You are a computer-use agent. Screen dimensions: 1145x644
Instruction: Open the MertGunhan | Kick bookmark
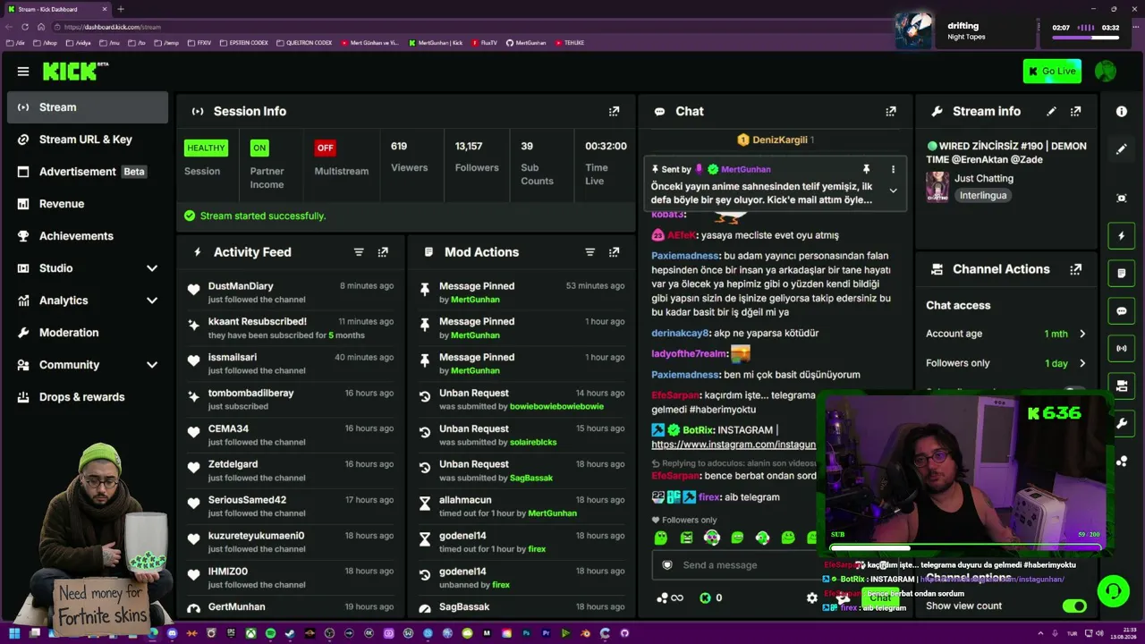click(436, 43)
